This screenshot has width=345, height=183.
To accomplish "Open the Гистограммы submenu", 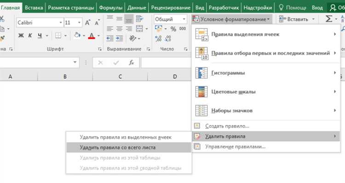I will pos(266,73).
